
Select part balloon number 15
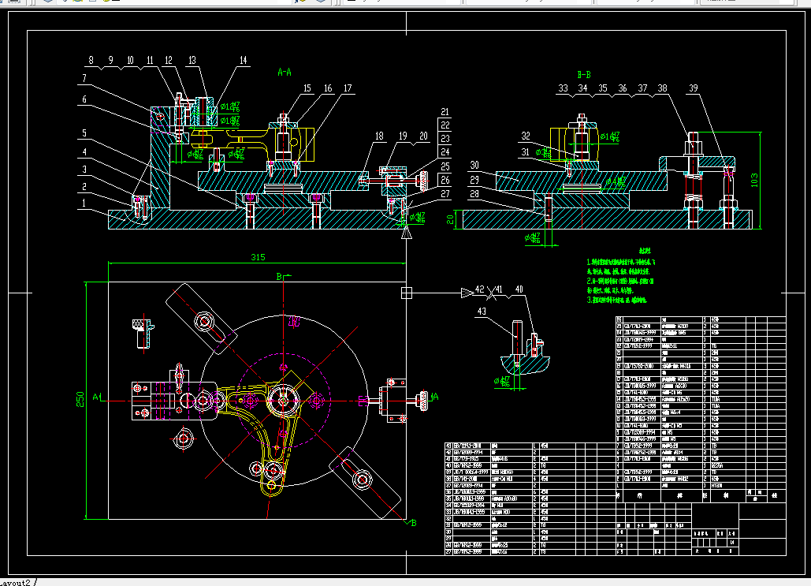click(307, 88)
